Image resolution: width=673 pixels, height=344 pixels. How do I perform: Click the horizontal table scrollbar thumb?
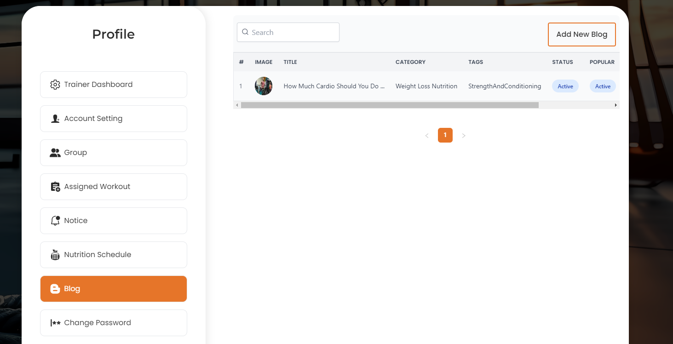(389, 105)
